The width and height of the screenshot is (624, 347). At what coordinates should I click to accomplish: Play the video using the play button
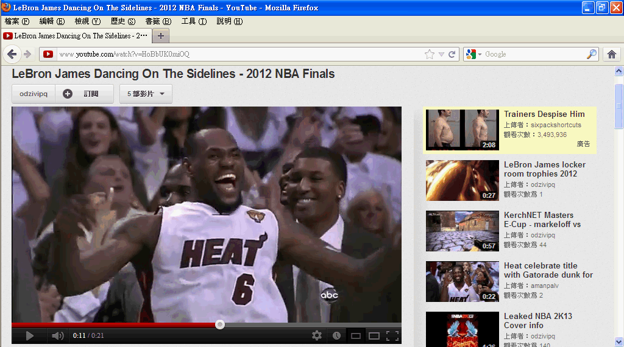[29, 335]
